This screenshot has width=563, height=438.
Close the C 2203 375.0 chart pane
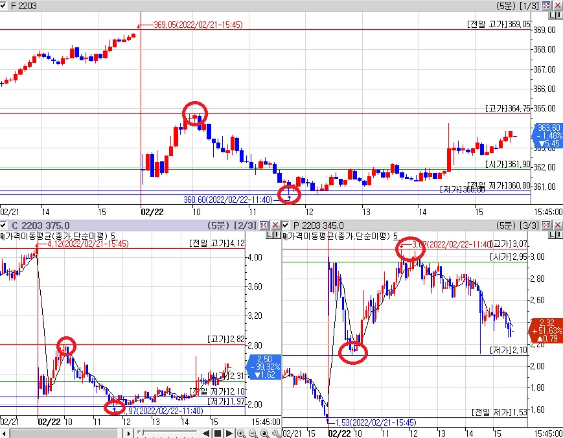point(275,225)
